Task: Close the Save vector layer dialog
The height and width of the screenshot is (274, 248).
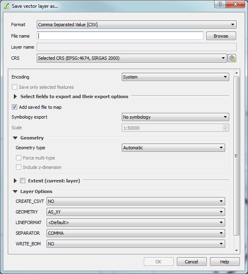Action: [235, 4]
